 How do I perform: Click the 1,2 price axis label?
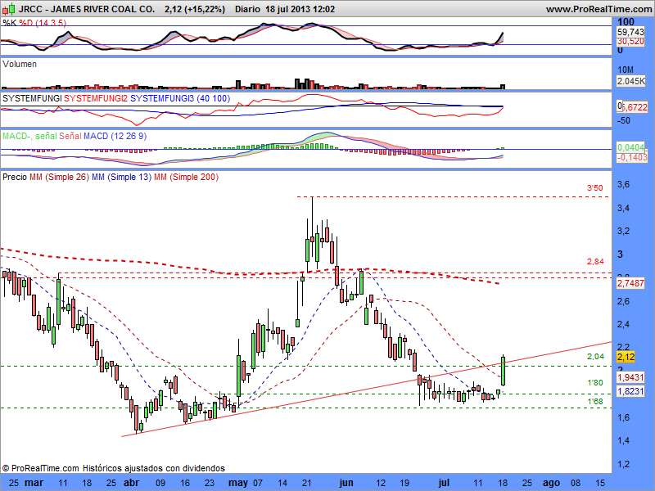tap(623, 464)
